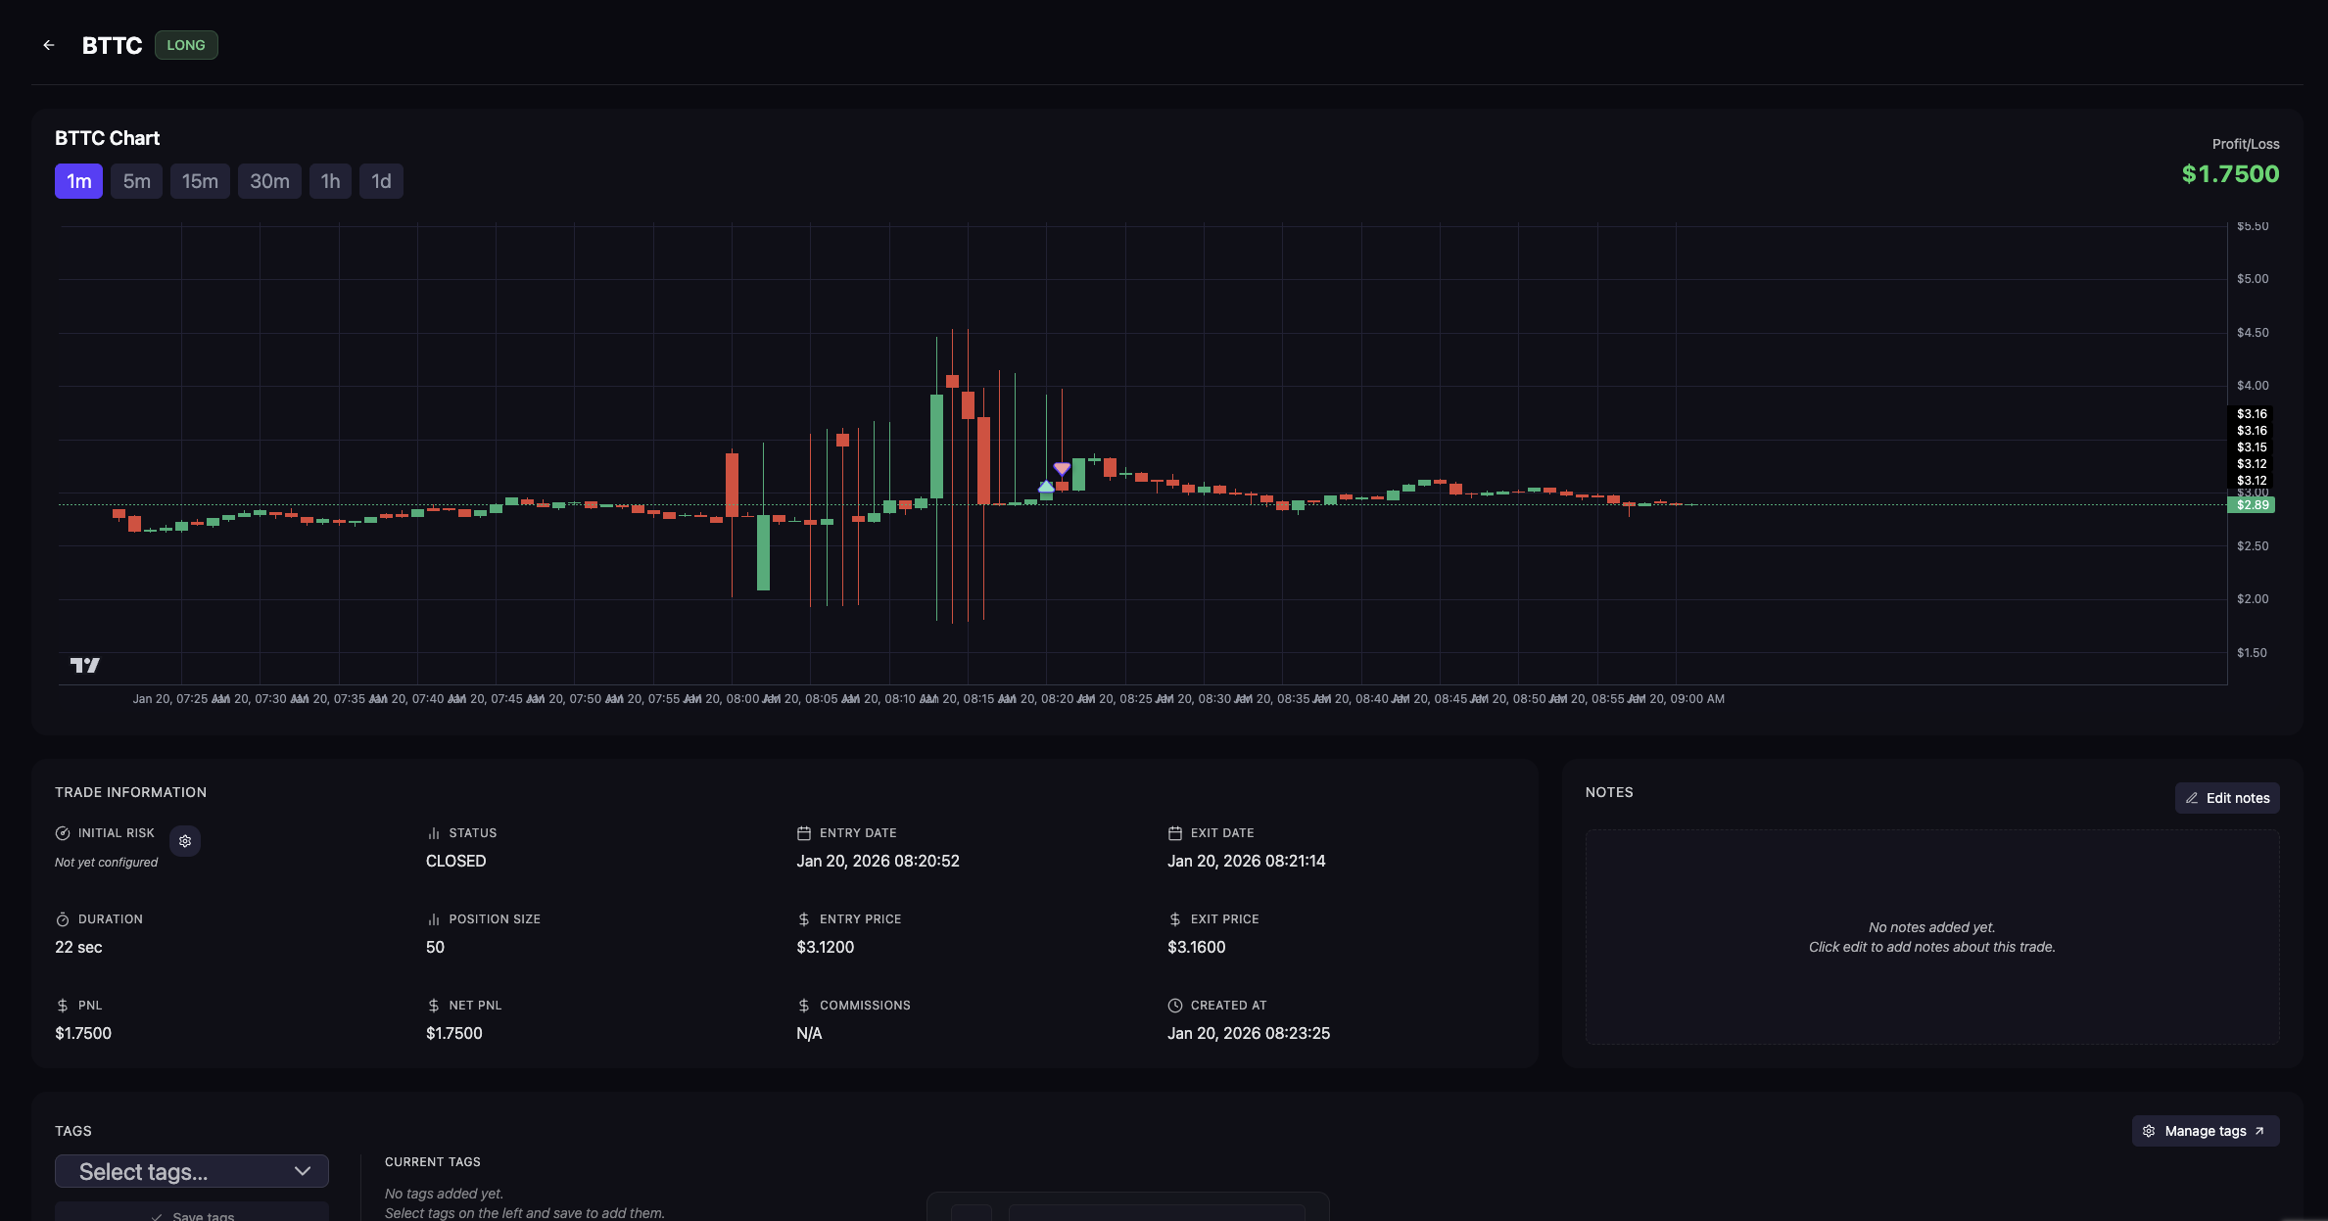Click the green $2.89 price label
Viewport: 2328px width, 1221px height.
coord(2251,505)
